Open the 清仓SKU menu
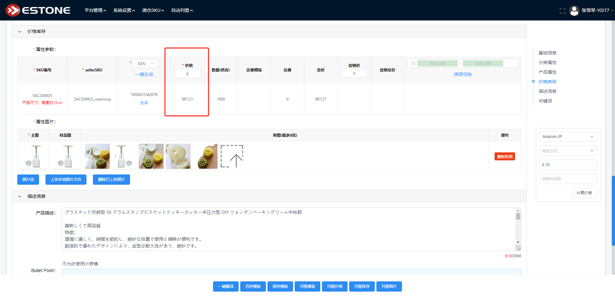 pos(153,10)
